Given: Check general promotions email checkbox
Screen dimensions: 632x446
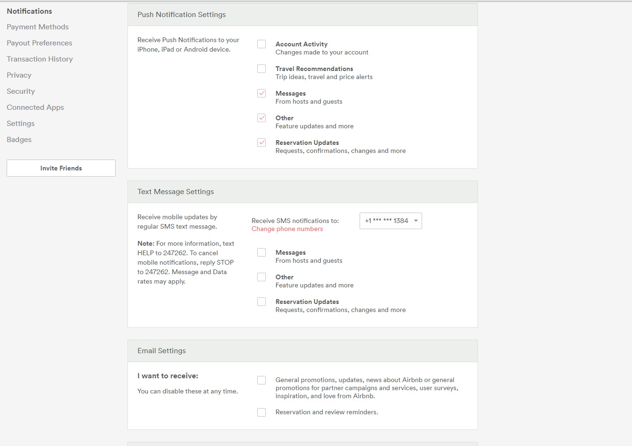Looking at the screenshot, I should pos(262,380).
